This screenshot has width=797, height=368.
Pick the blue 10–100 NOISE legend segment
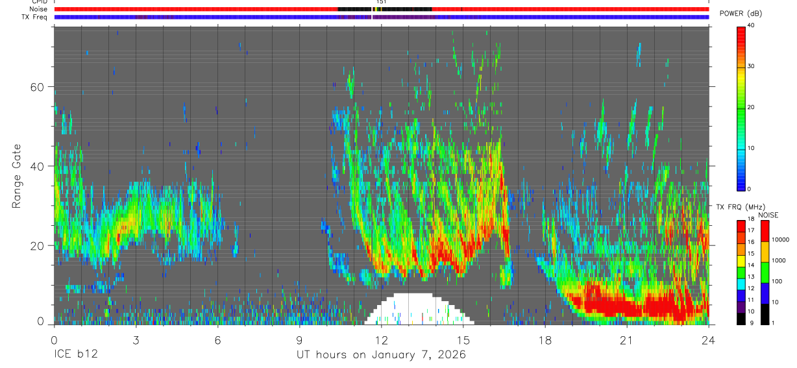pos(765,293)
